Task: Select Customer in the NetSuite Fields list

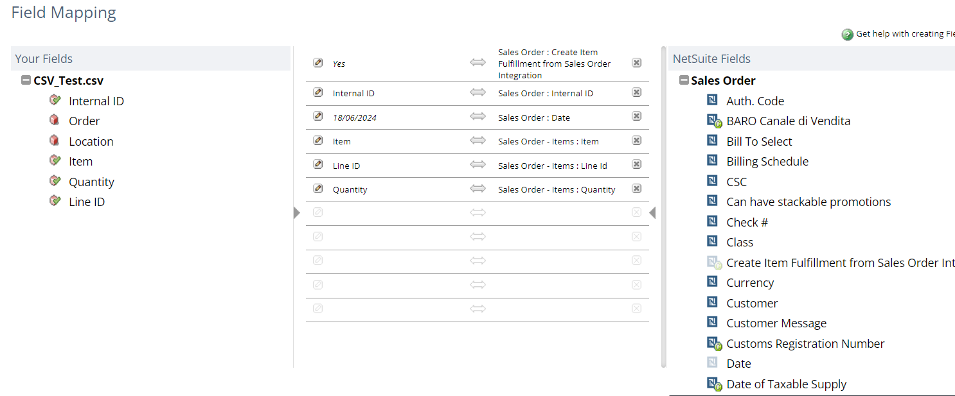Action: [752, 303]
